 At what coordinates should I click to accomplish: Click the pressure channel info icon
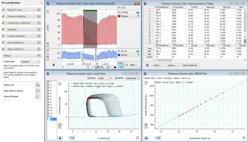[x=138, y=12]
